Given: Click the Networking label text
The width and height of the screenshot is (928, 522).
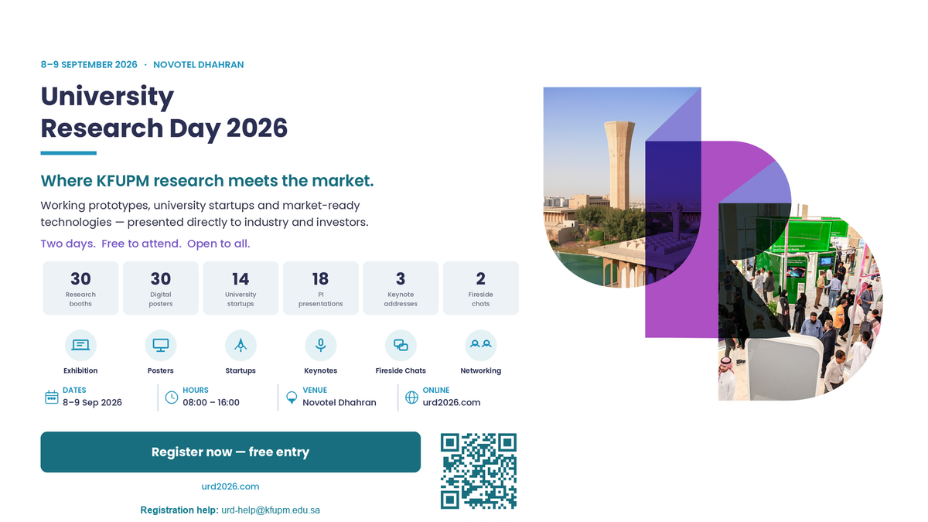Looking at the screenshot, I should (481, 370).
